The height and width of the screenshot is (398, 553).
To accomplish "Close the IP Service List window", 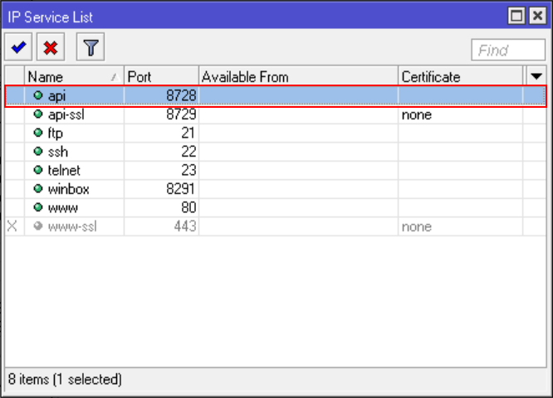I will [x=537, y=16].
